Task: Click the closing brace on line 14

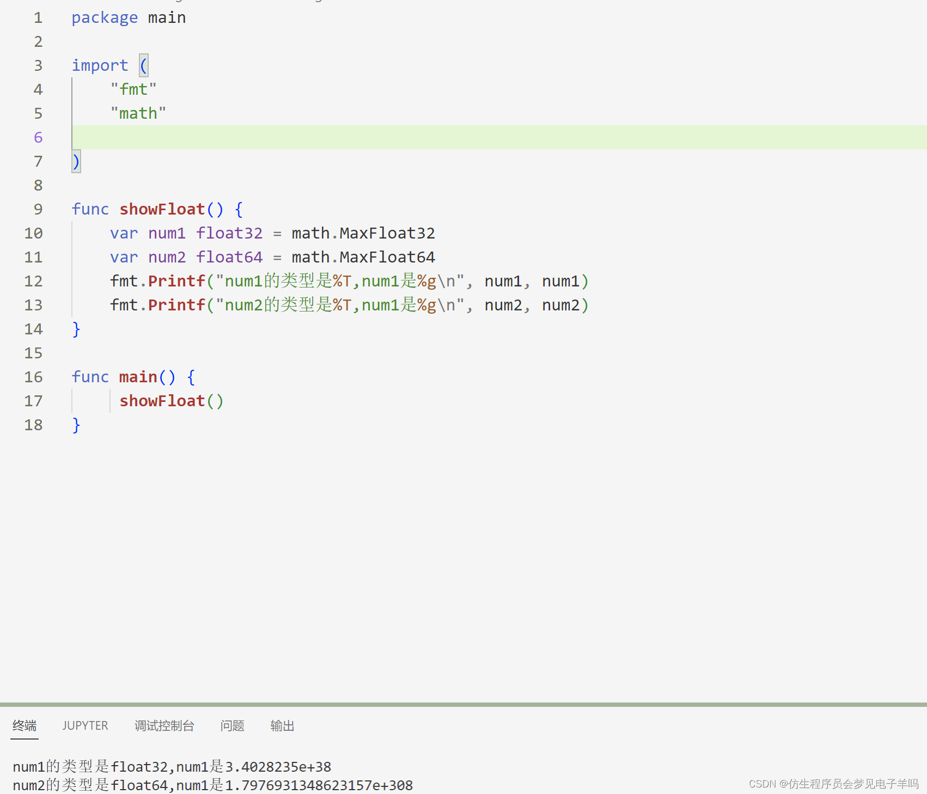Action: coord(76,329)
